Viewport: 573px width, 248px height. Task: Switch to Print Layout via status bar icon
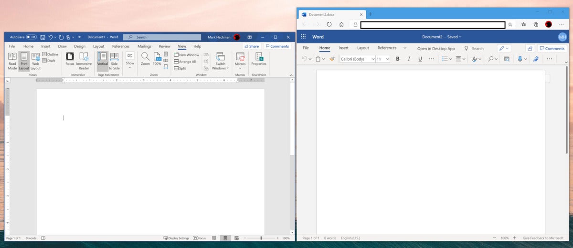[x=224, y=238]
